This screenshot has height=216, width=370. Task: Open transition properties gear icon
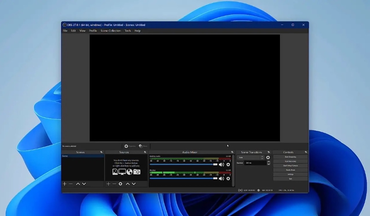click(x=268, y=158)
